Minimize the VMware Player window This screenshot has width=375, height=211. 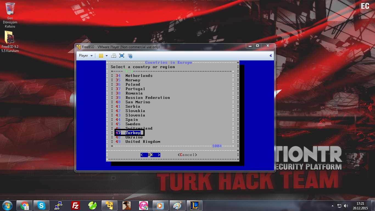pos(250,46)
